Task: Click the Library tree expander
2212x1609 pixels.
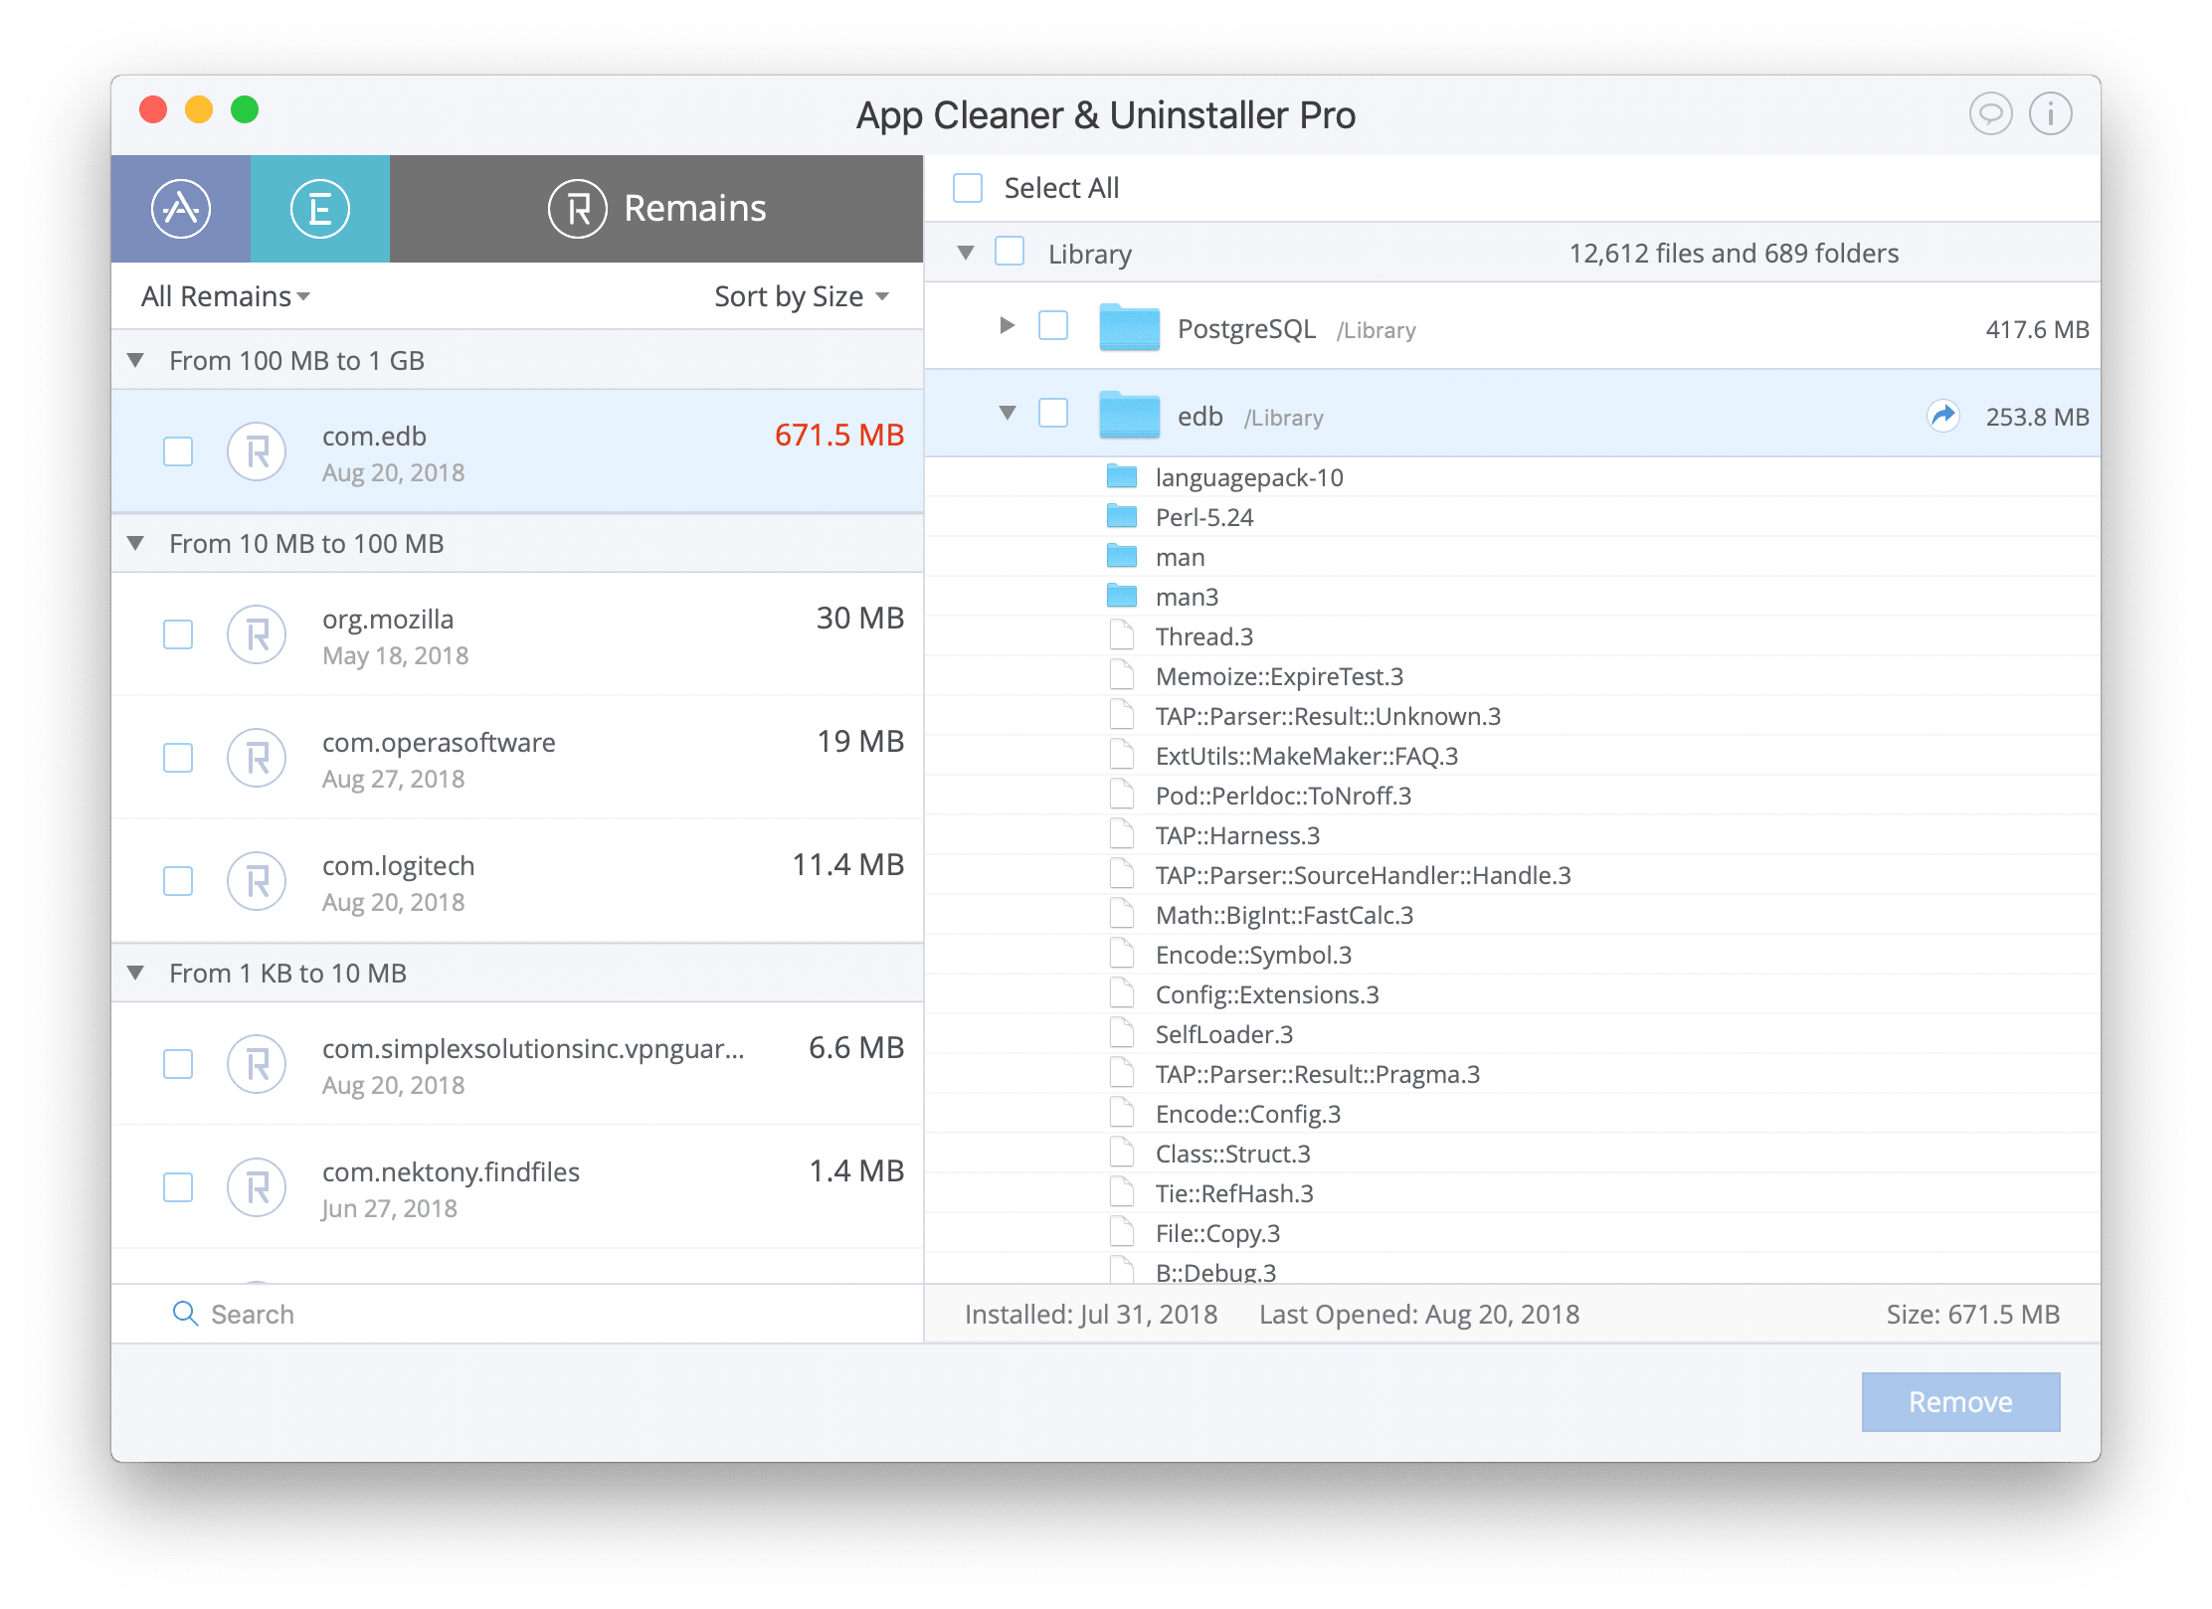Action: pos(977,253)
